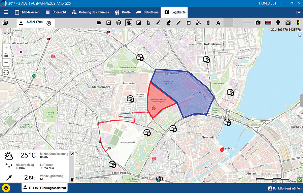Select unit marker 101 on map

pyautogui.click(x=140, y=57)
